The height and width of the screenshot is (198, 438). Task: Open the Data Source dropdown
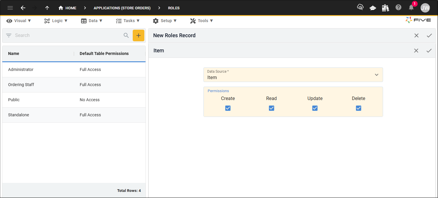coord(376,75)
